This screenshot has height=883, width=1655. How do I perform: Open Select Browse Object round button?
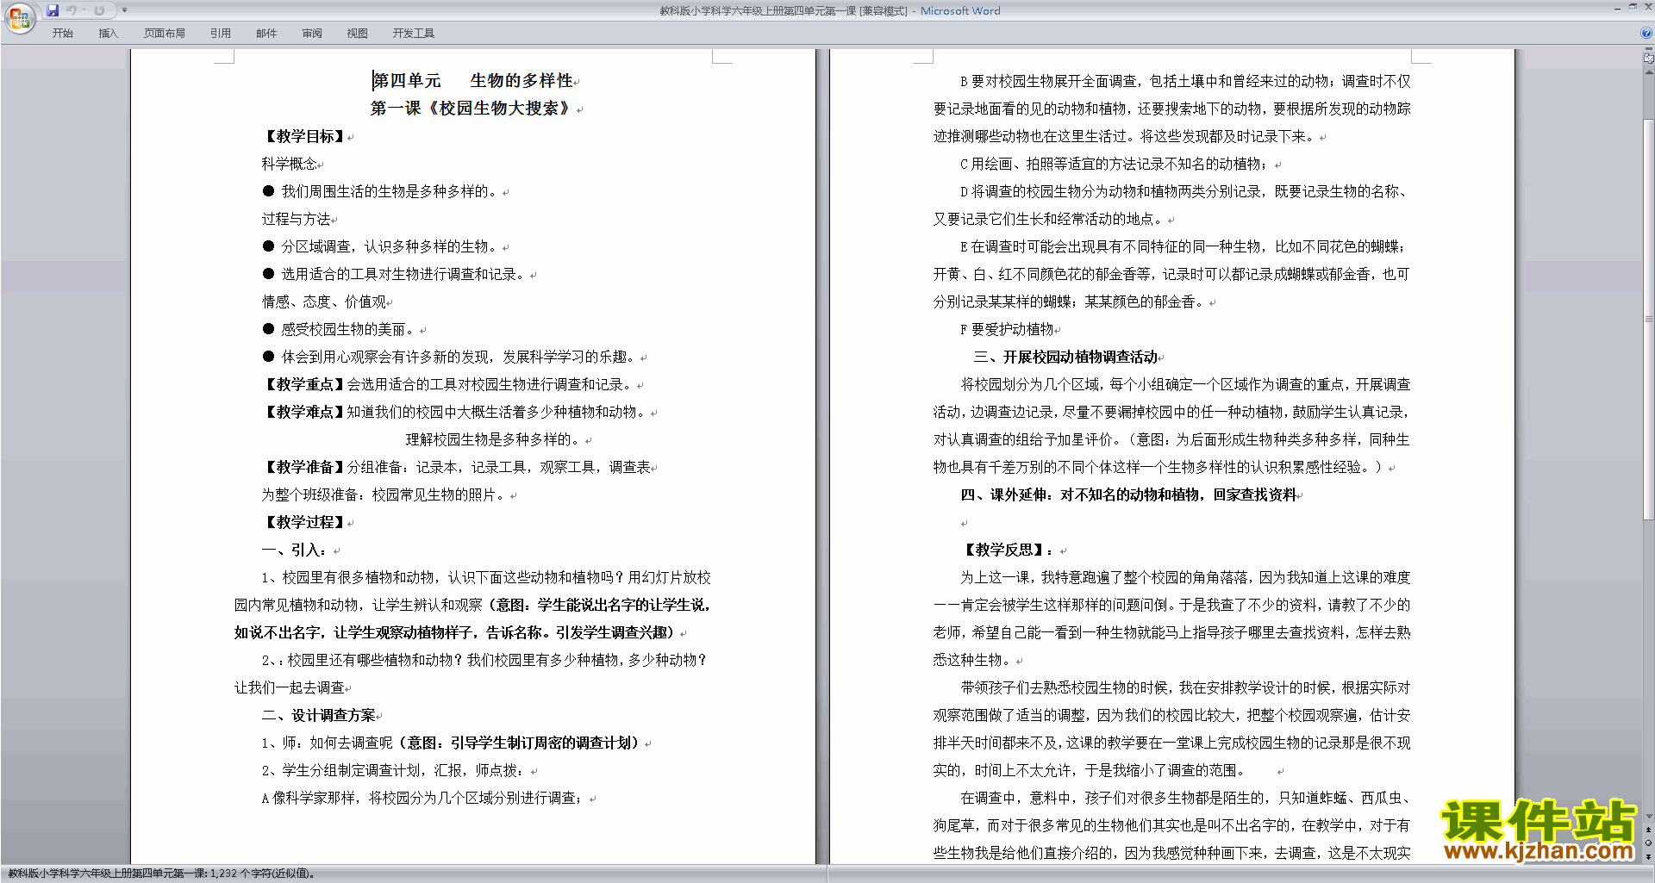pos(1649,843)
